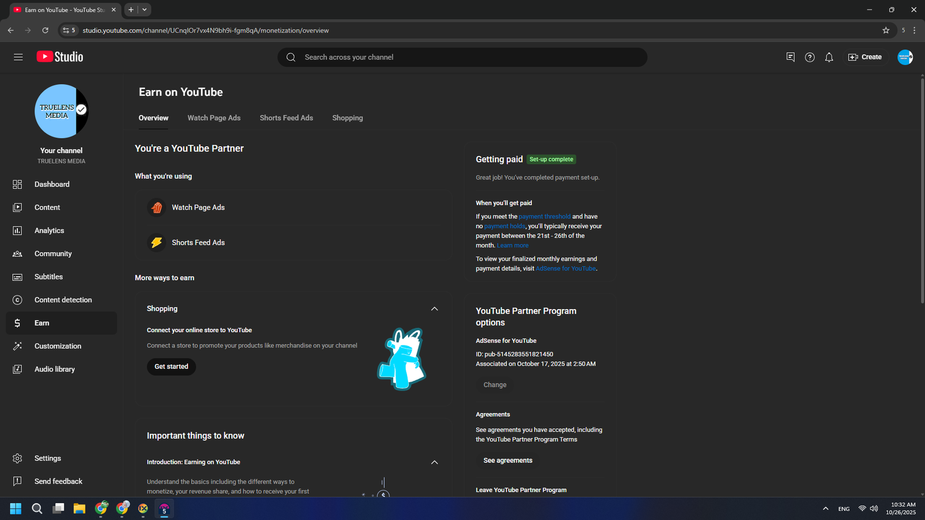
Task: Switch to the Shorts Feed Ads tab
Action: 286,118
